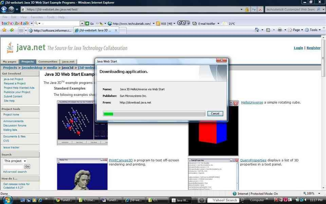Click the Quick Tabs icon
This screenshot has width=326, height=204.
20,30
